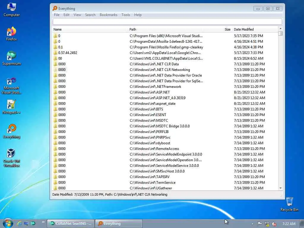
Task: Select the 0.1 folder name
Action: click(61, 47)
